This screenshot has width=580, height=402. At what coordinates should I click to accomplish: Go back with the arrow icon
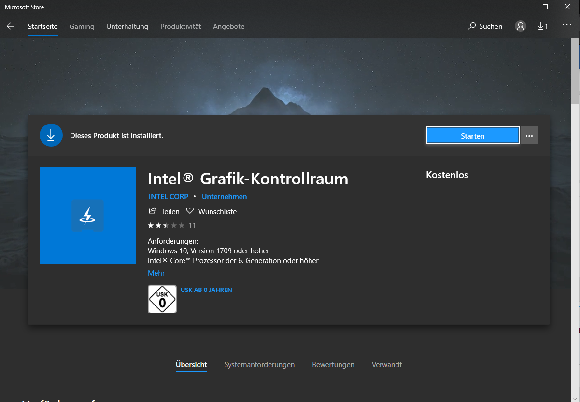point(11,26)
